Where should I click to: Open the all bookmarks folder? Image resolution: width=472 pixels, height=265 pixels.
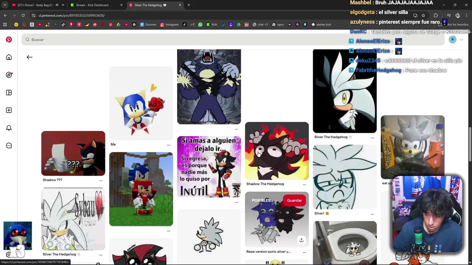pyautogui.click(x=455, y=25)
